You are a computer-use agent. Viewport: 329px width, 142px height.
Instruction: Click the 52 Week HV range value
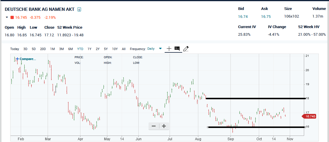[x=312, y=35]
